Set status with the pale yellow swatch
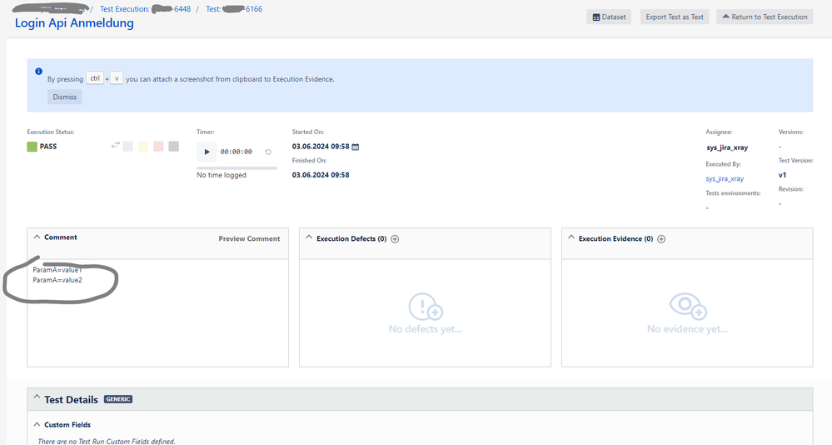This screenshot has height=445, width=832. [143, 146]
